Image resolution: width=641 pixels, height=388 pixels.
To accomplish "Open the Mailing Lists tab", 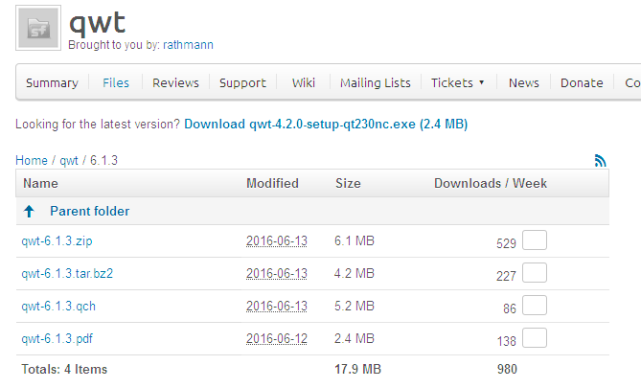I will click(x=376, y=83).
